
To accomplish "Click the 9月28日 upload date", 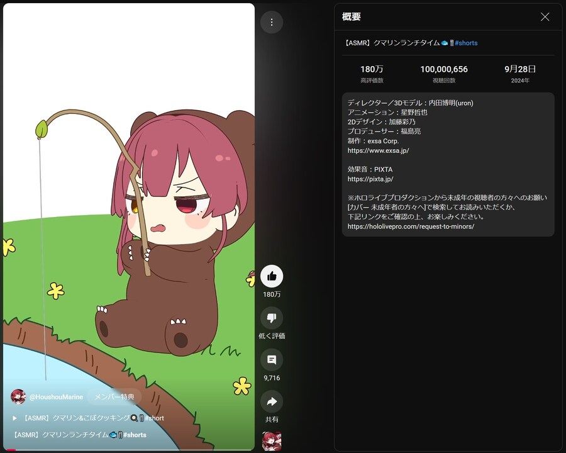I will click(520, 69).
